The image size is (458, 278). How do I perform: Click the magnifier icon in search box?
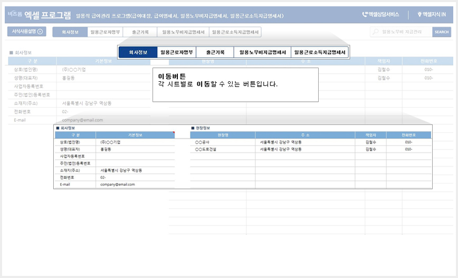[x=376, y=32]
